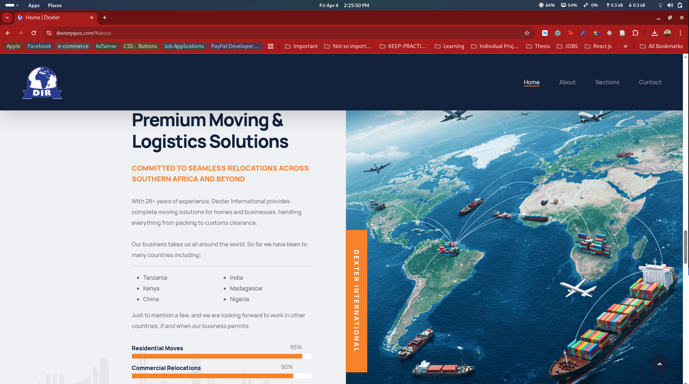Open the bookmark apps grid icon
689x384 pixels.
click(x=271, y=46)
